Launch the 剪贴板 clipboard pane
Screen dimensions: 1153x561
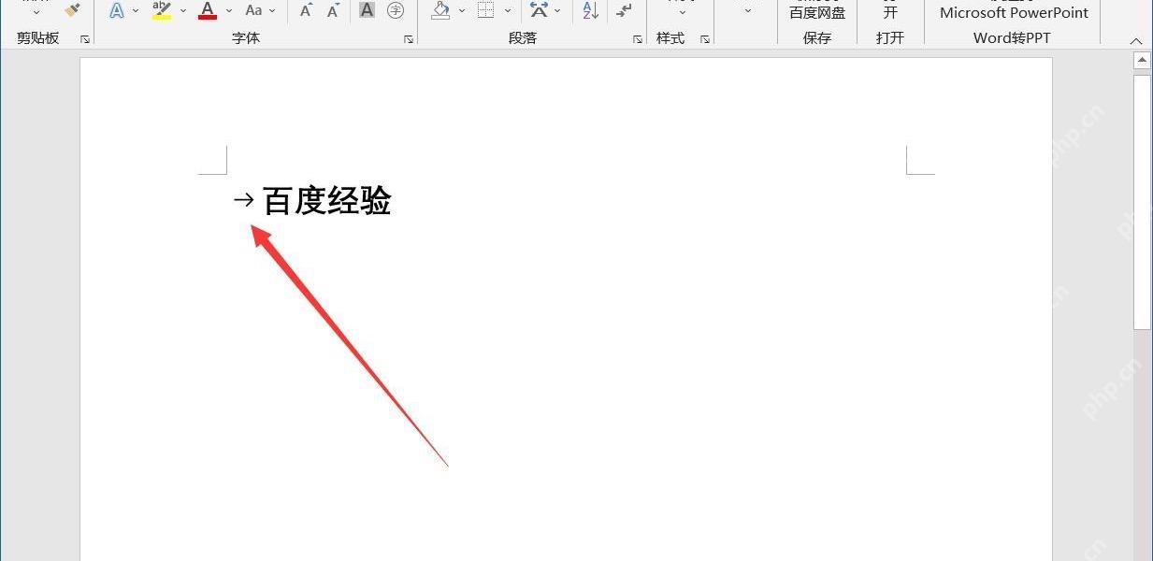85,39
